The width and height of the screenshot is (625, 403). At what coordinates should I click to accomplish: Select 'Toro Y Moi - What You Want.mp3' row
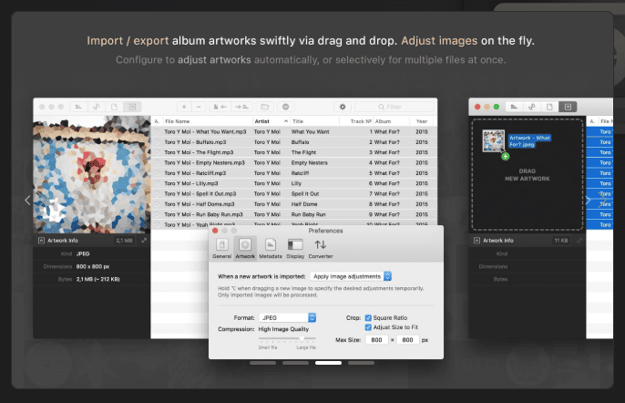click(x=293, y=131)
